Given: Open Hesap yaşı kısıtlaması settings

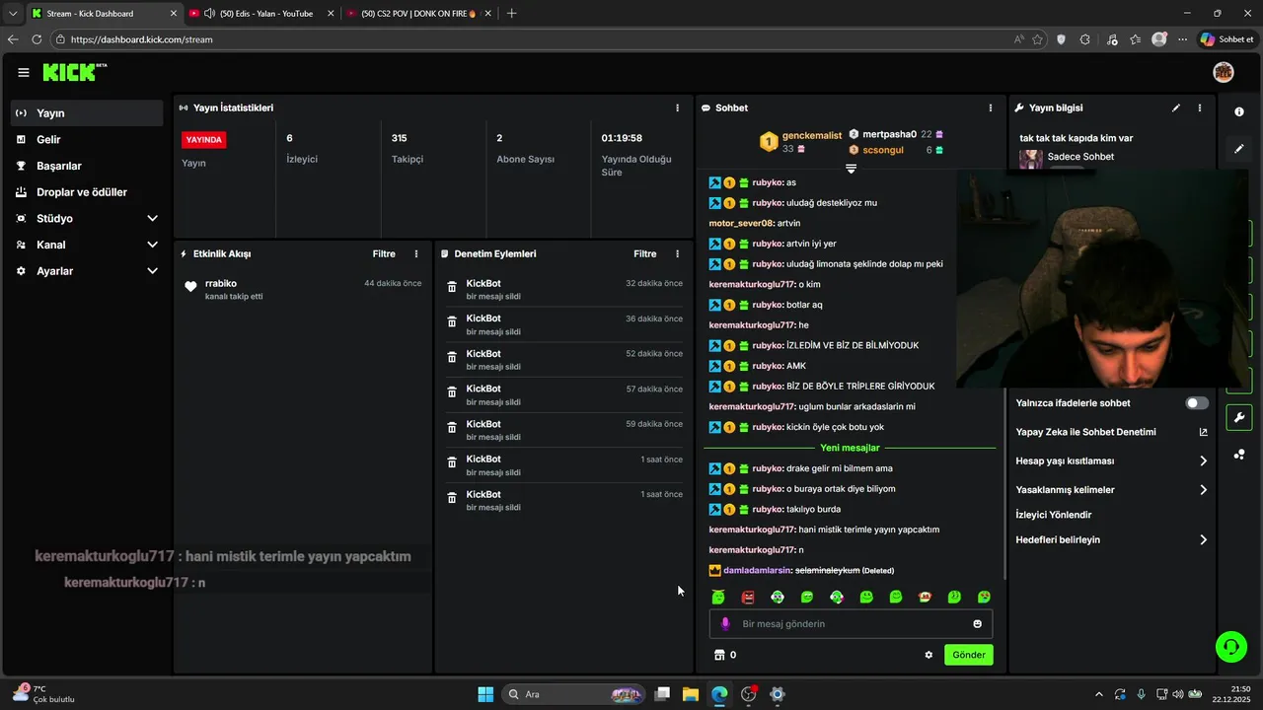Looking at the screenshot, I should (x=1112, y=461).
